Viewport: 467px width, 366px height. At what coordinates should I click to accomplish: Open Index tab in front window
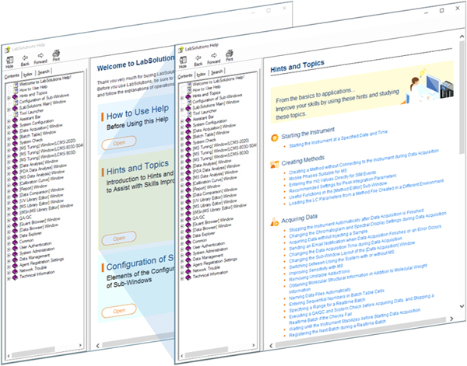click(x=202, y=74)
